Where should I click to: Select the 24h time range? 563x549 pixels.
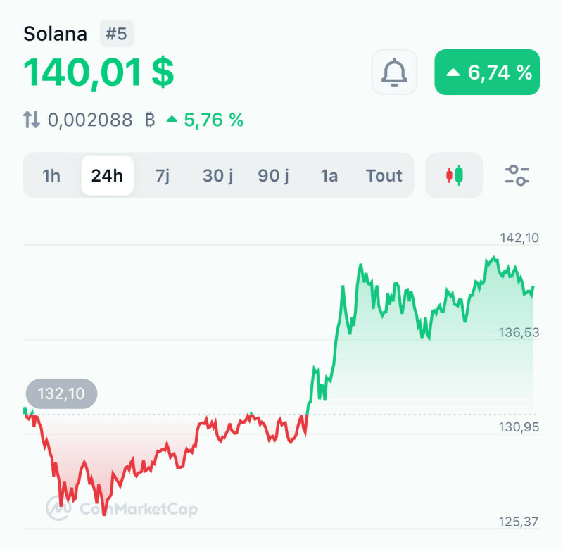tap(107, 175)
